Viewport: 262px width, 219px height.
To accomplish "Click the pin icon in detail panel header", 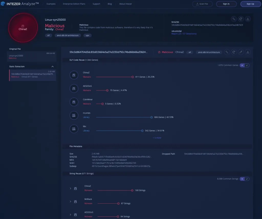I will tap(241, 52).
